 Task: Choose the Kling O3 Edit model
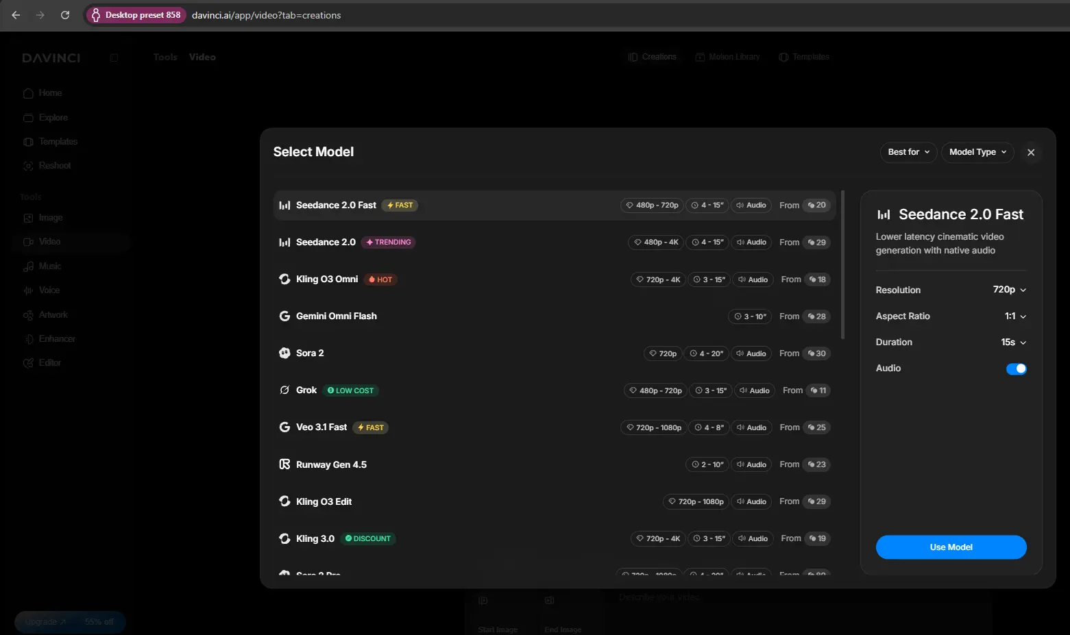click(x=554, y=501)
